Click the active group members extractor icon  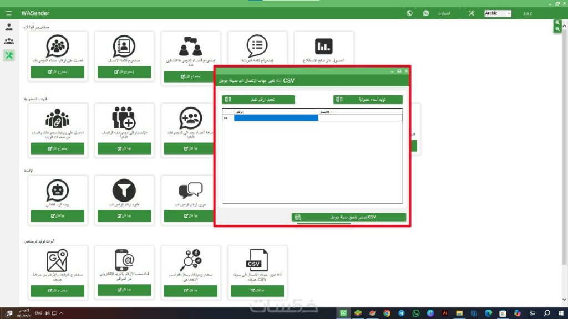[x=191, y=46]
